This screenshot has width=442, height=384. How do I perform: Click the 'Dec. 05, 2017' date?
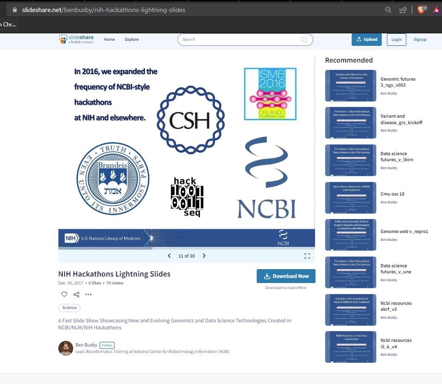click(x=71, y=283)
